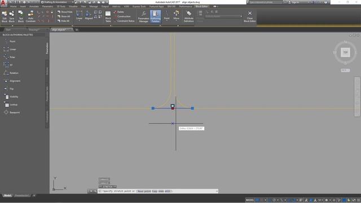Select the Flip parameter in palette
This screenshot has height=203, width=361.
pos(9,89)
